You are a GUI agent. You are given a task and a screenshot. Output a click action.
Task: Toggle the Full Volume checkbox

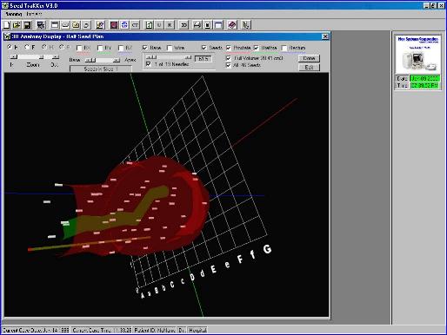click(229, 58)
